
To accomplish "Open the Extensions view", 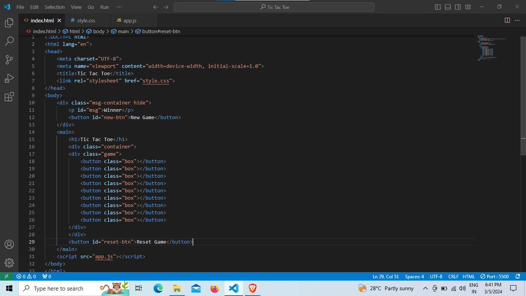I will point(9,97).
